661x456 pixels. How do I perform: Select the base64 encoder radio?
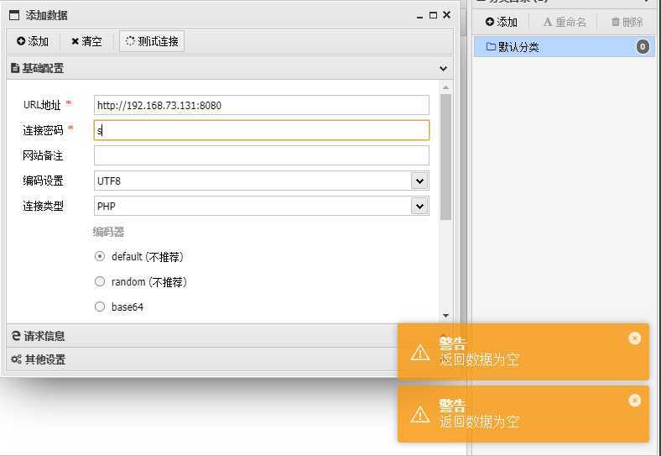(100, 307)
